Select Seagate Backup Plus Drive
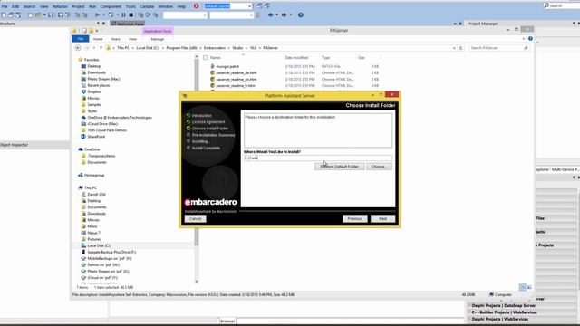Viewport: 580px width, 326px height. 111,252
